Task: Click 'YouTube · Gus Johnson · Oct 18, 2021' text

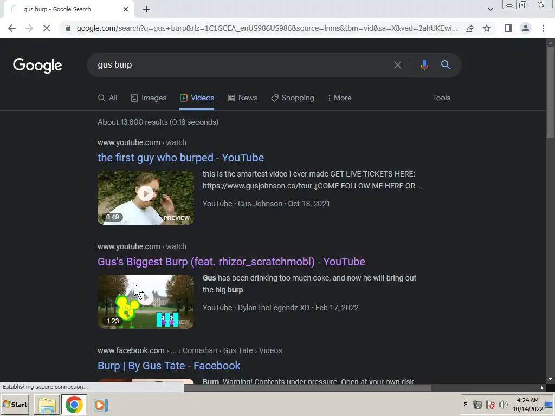Action: [x=266, y=204]
